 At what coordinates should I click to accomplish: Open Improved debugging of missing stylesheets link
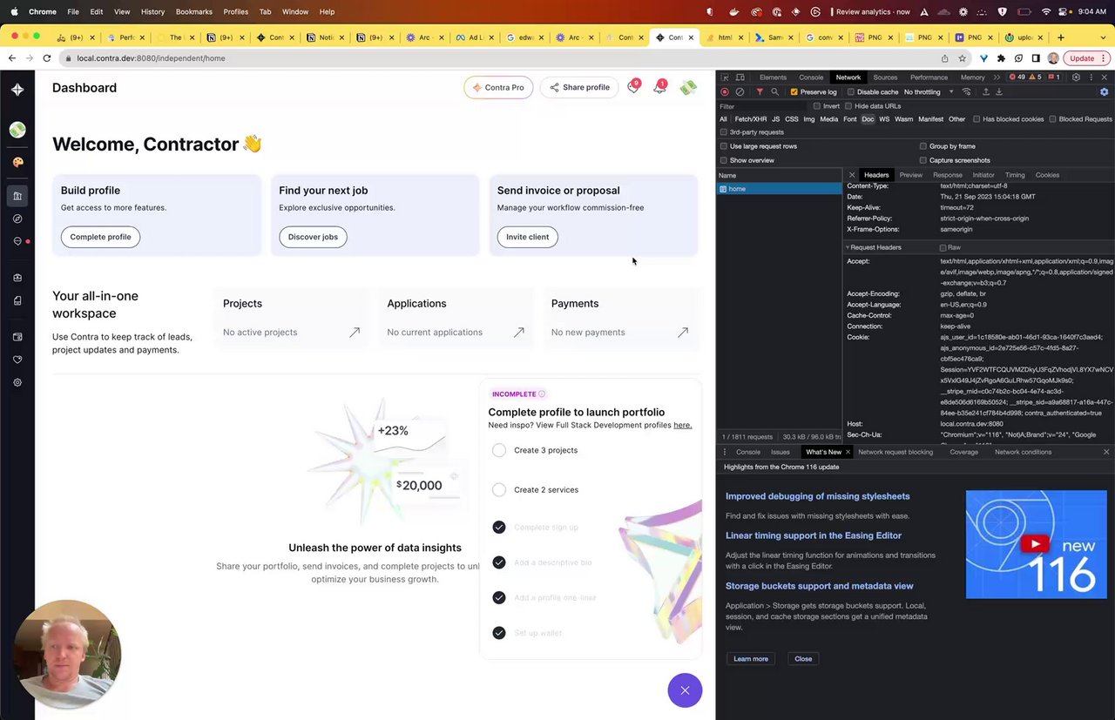pyautogui.click(x=817, y=496)
